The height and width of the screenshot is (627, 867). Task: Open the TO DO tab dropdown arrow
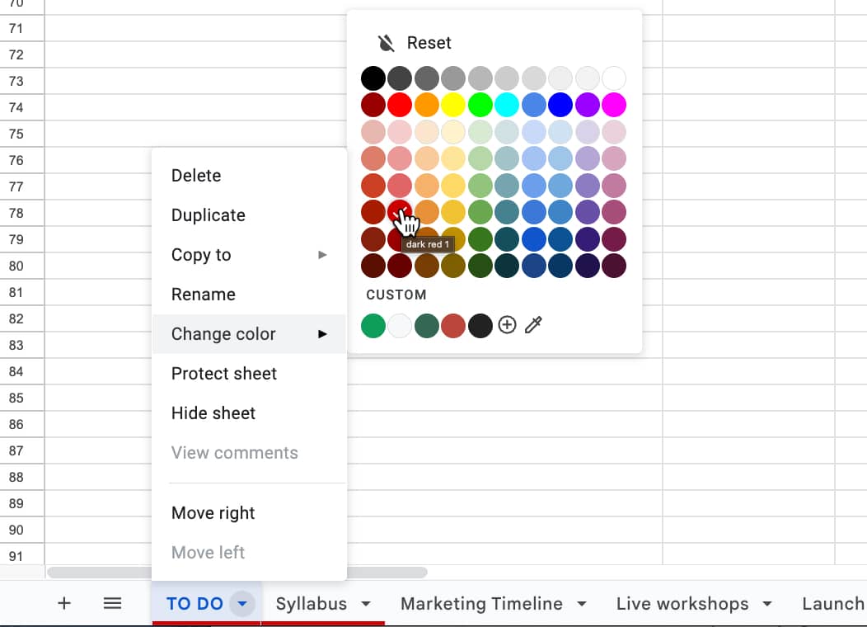click(241, 604)
